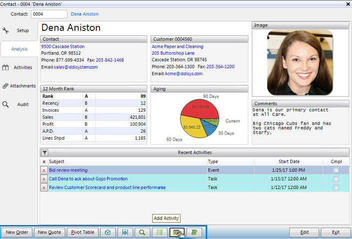Open the Pivot Table button
The image size is (352, 239).
82,233
